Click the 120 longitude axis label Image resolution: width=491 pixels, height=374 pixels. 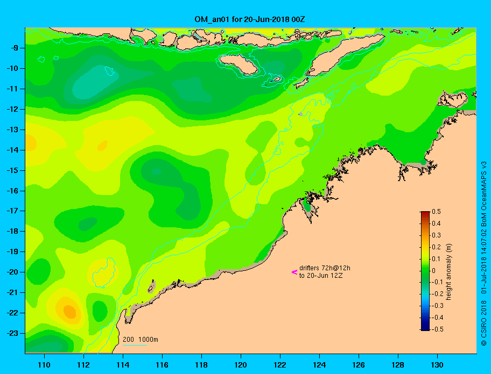point(241,365)
